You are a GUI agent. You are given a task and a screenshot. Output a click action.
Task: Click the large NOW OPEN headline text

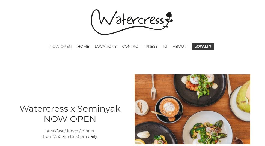click(70, 119)
